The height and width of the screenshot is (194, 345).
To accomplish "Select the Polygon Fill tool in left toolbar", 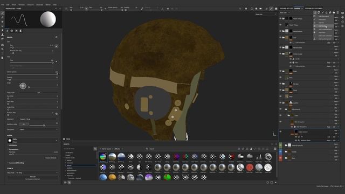I will pos(2,26).
